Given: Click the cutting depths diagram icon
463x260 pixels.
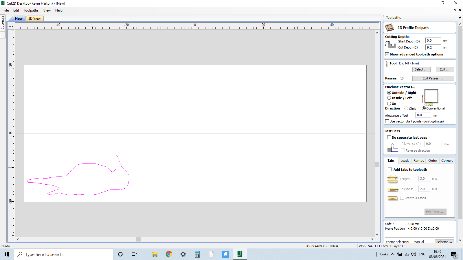Looking at the screenshot, I should click(x=391, y=44).
